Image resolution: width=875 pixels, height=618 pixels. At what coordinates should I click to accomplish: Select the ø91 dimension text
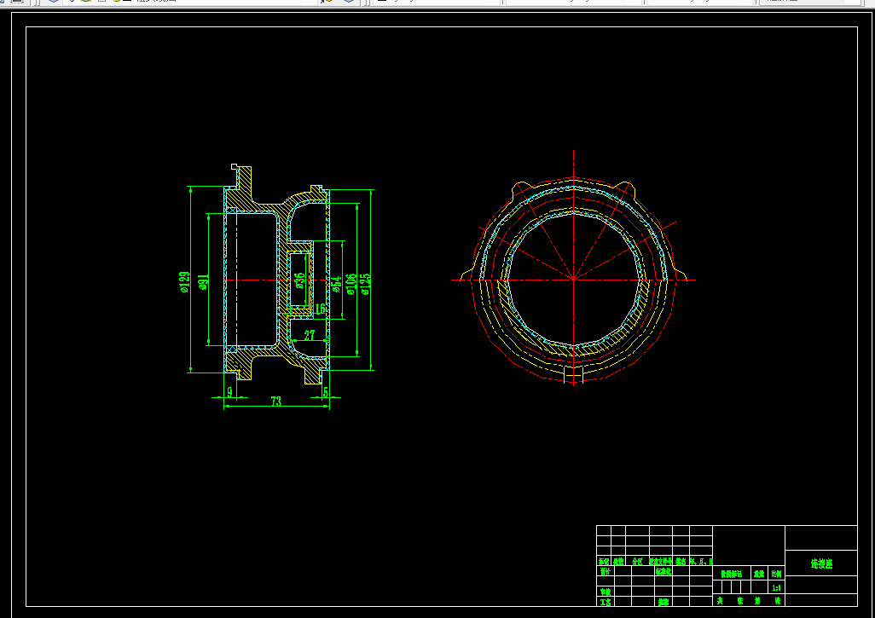(x=203, y=282)
